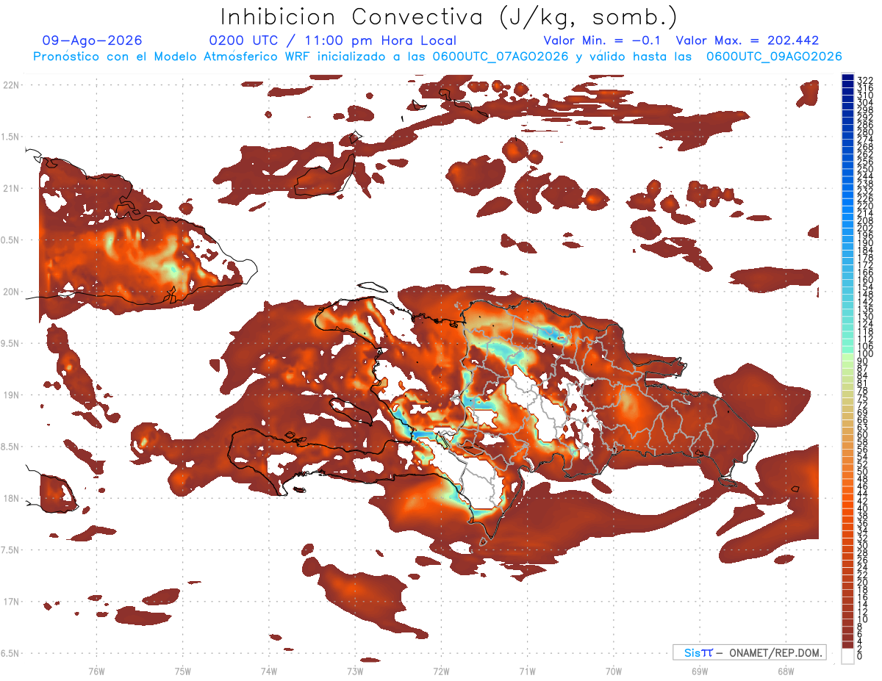
Task: Click the '20N' latitude label
Action: point(12,292)
